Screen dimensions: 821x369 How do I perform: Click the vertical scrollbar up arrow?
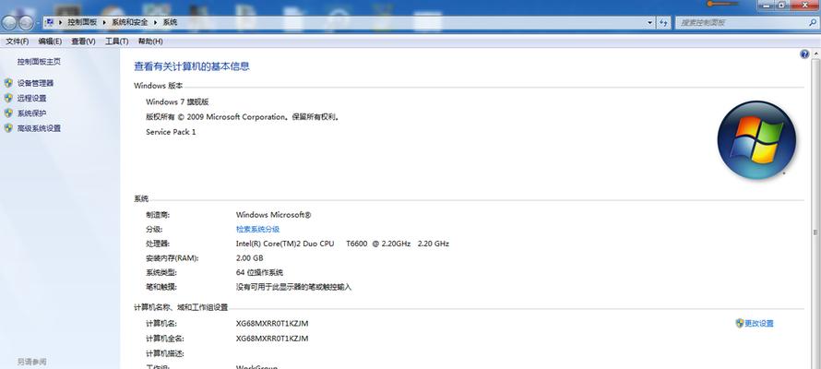click(815, 54)
